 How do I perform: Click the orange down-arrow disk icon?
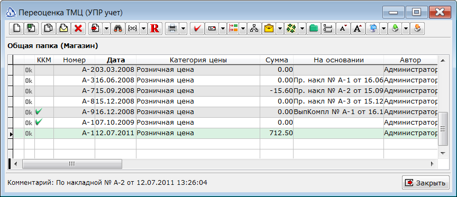click(417, 29)
